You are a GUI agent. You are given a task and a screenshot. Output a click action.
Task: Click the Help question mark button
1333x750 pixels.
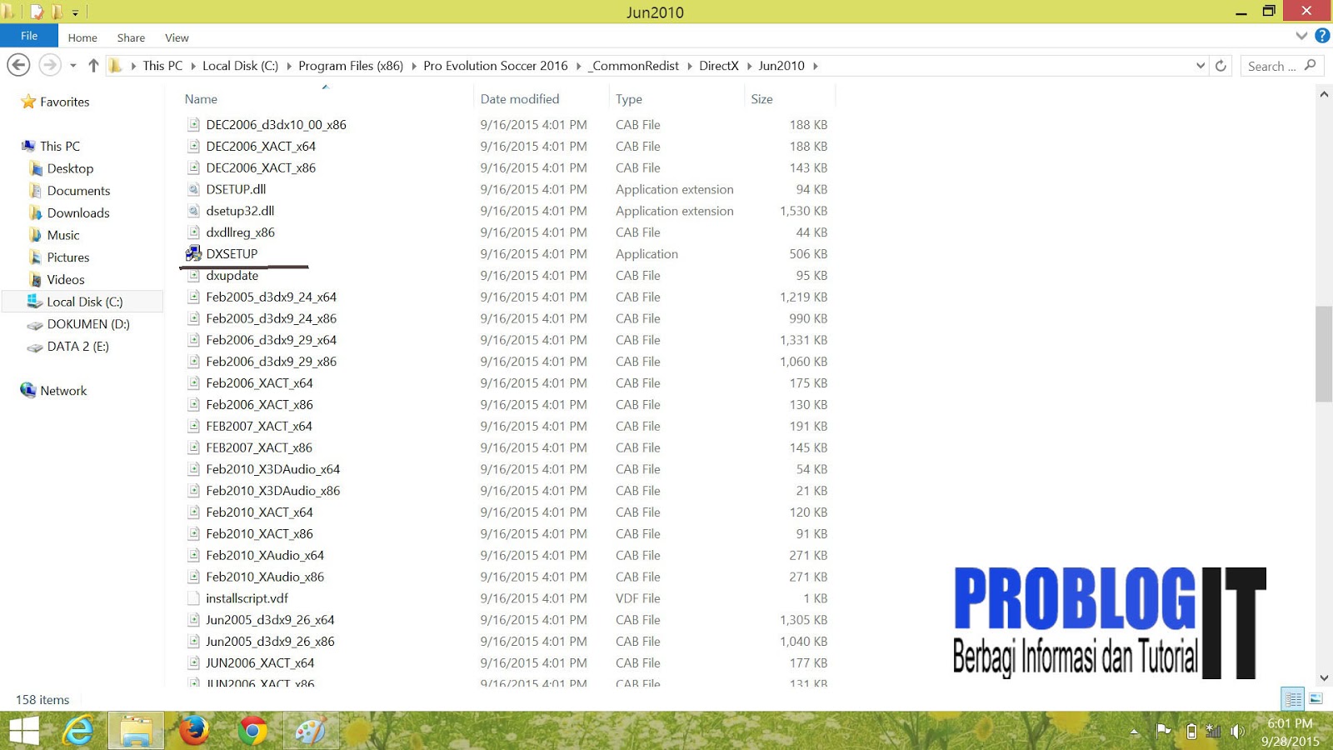1321,36
